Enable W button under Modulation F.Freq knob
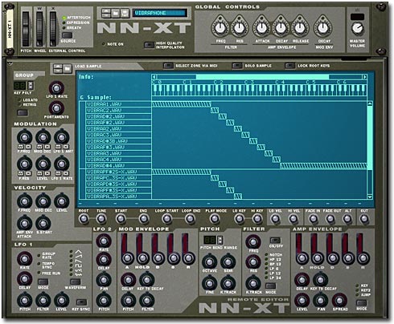394x324 pixels. [21, 147]
